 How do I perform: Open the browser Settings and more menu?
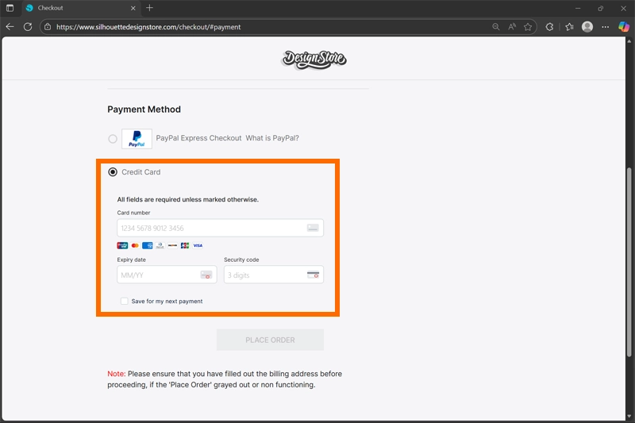pos(606,27)
